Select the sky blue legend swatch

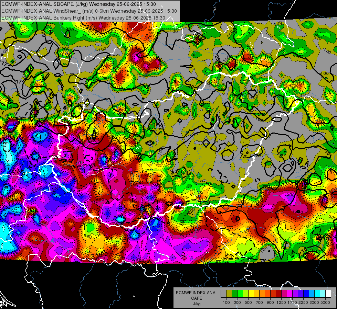click(312, 294)
